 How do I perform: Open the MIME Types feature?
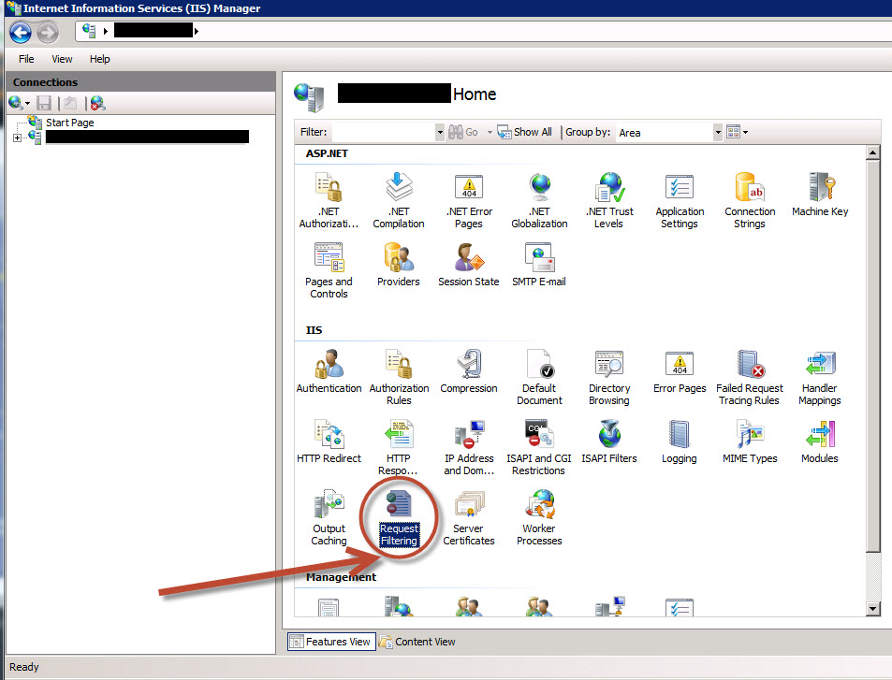click(750, 441)
